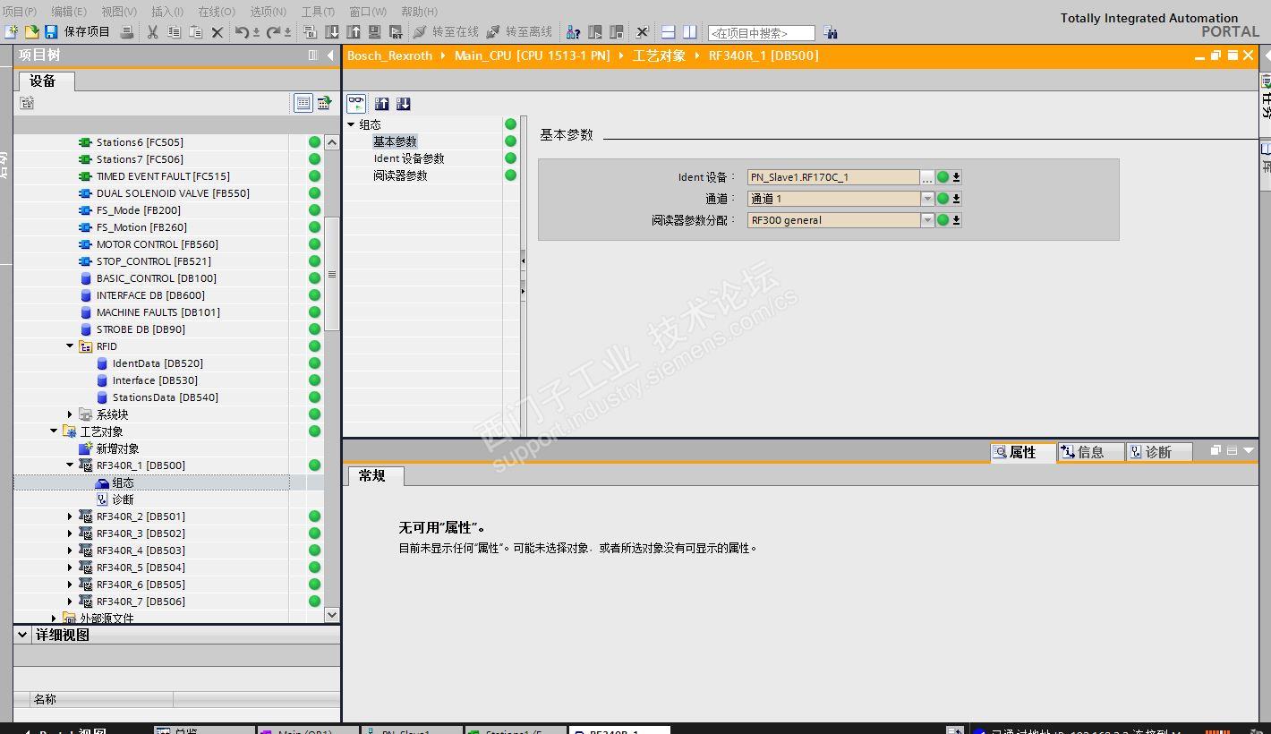The width and height of the screenshot is (1271, 734).
Task: Click Bosch_Rexroth in the breadcrumb path
Action: 389,55
